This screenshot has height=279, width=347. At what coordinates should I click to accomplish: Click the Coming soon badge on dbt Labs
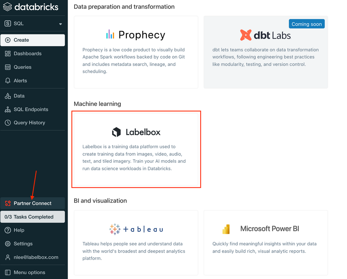(x=307, y=24)
